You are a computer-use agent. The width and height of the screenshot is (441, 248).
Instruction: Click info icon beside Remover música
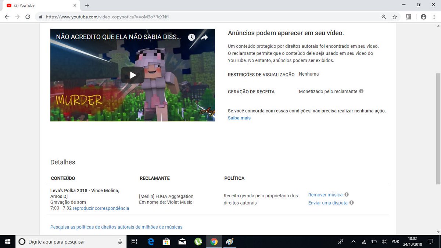pos(347,195)
